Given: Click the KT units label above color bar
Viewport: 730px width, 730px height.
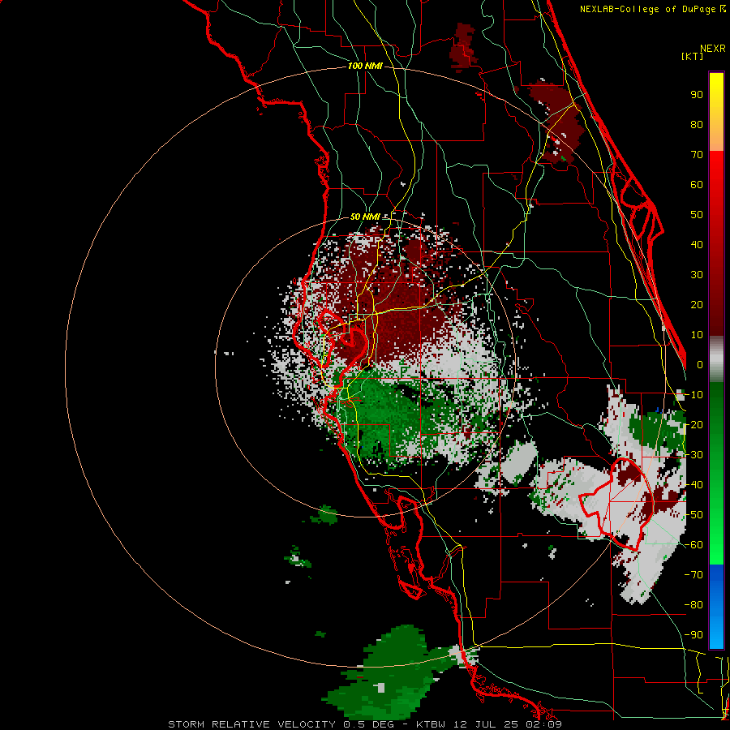Looking at the screenshot, I should tap(692, 56).
